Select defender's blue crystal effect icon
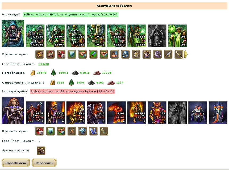The height and width of the screenshot is (170, 229). point(93,131)
